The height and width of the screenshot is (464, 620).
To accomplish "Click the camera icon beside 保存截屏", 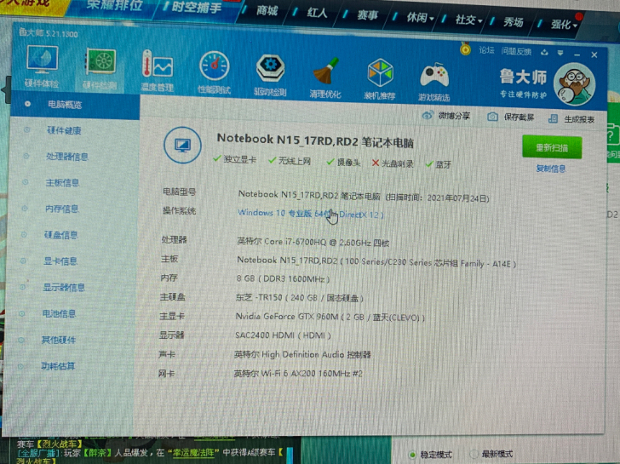I will (492, 117).
